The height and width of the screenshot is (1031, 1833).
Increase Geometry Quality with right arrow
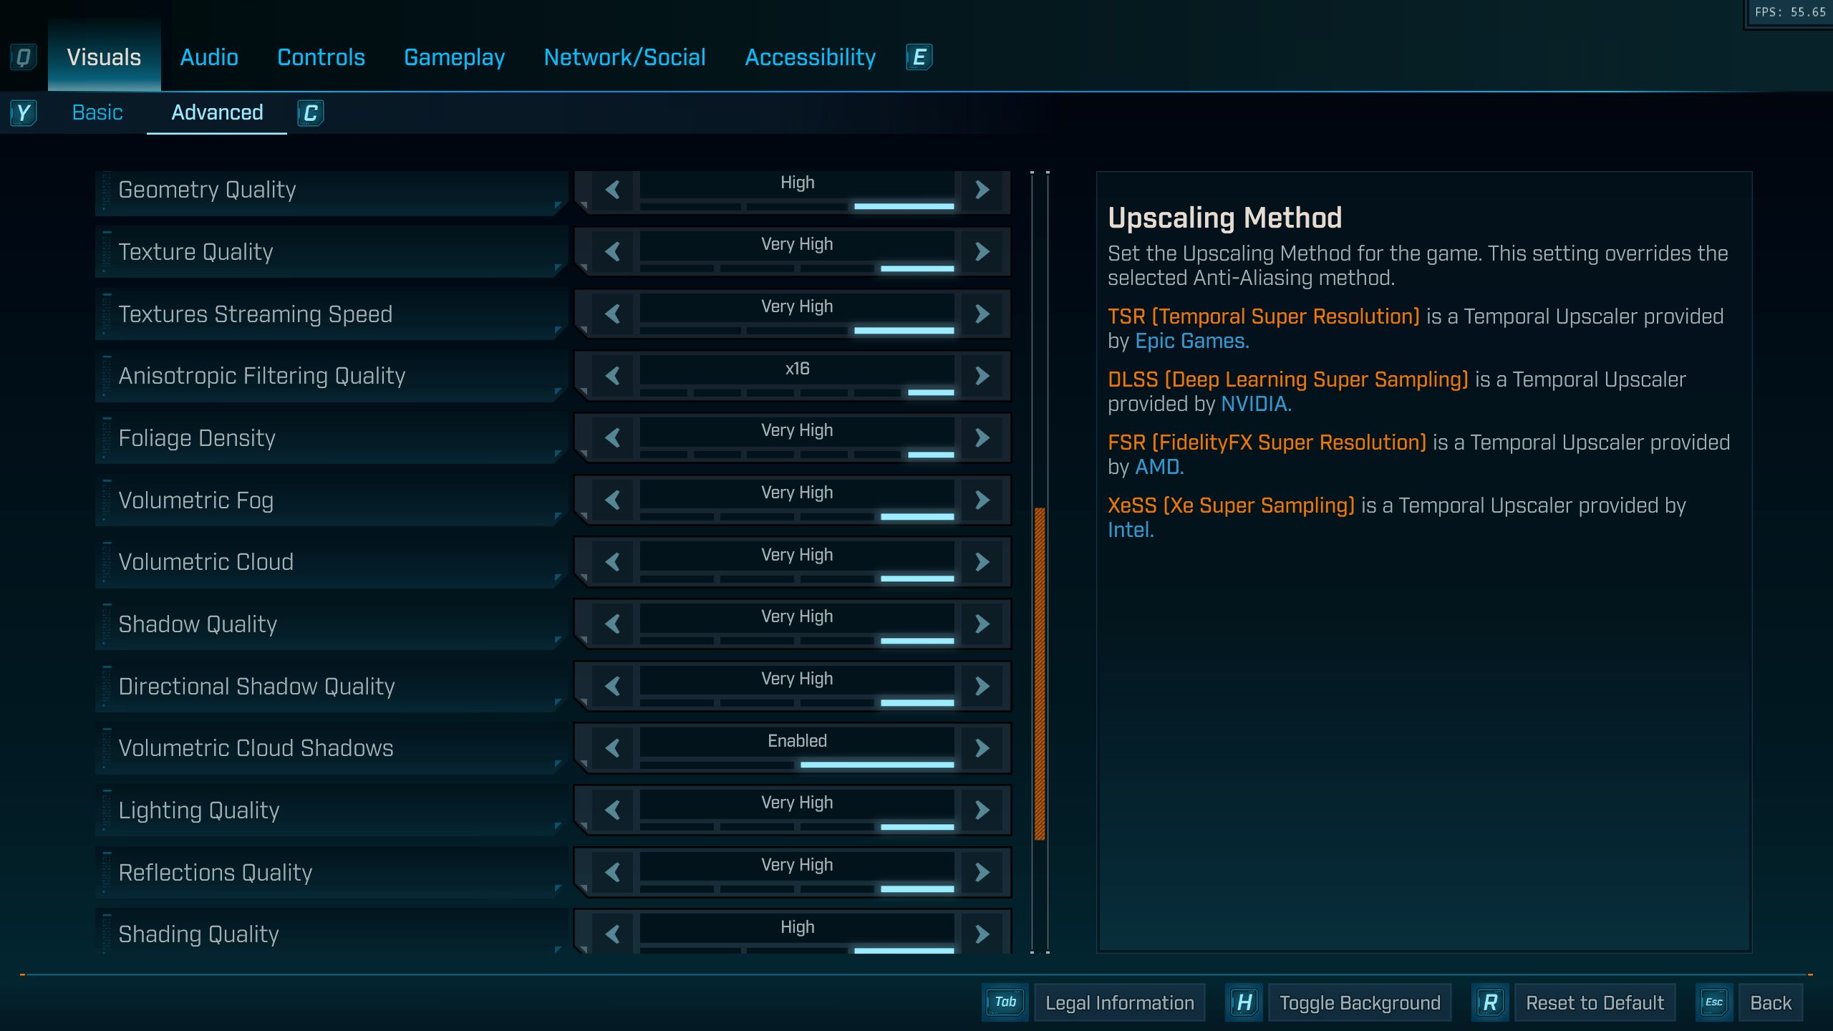pyautogui.click(x=982, y=190)
